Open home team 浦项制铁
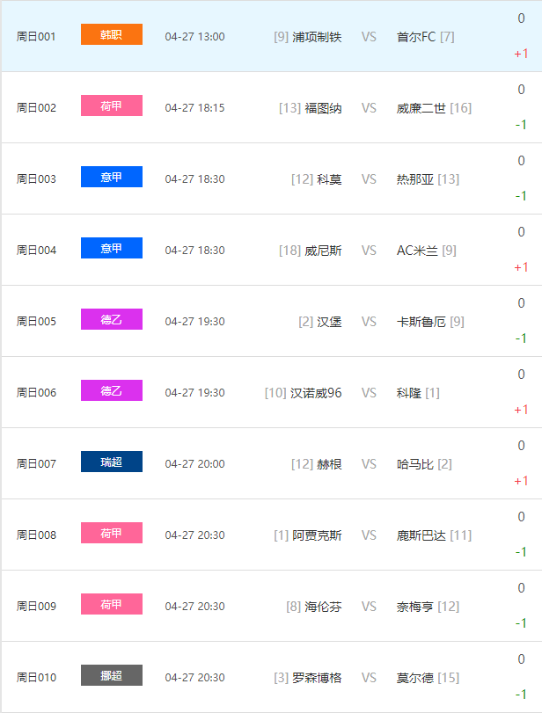Image resolution: width=542 pixels, height=713 pixels. click(x=317, y=37)
